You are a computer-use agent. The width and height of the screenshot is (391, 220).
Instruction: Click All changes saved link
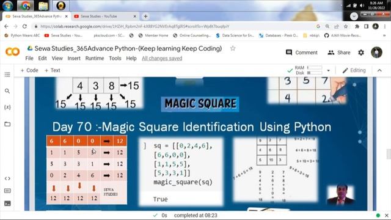pos(162,59)
